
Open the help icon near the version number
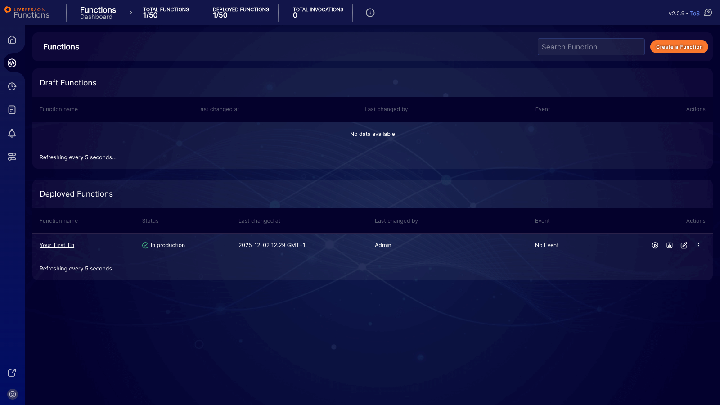click(x=708, y=13)
